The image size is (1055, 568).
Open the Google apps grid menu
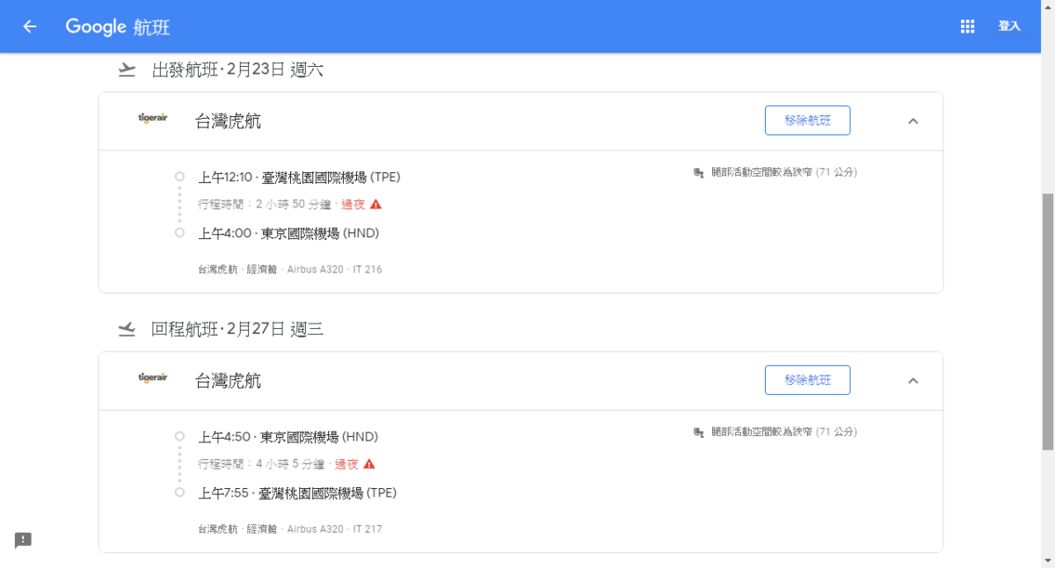(967, 26)
